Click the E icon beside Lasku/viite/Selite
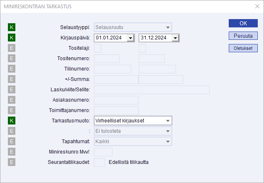This screenshot has width=264, height=183. [x=12, y=90]
